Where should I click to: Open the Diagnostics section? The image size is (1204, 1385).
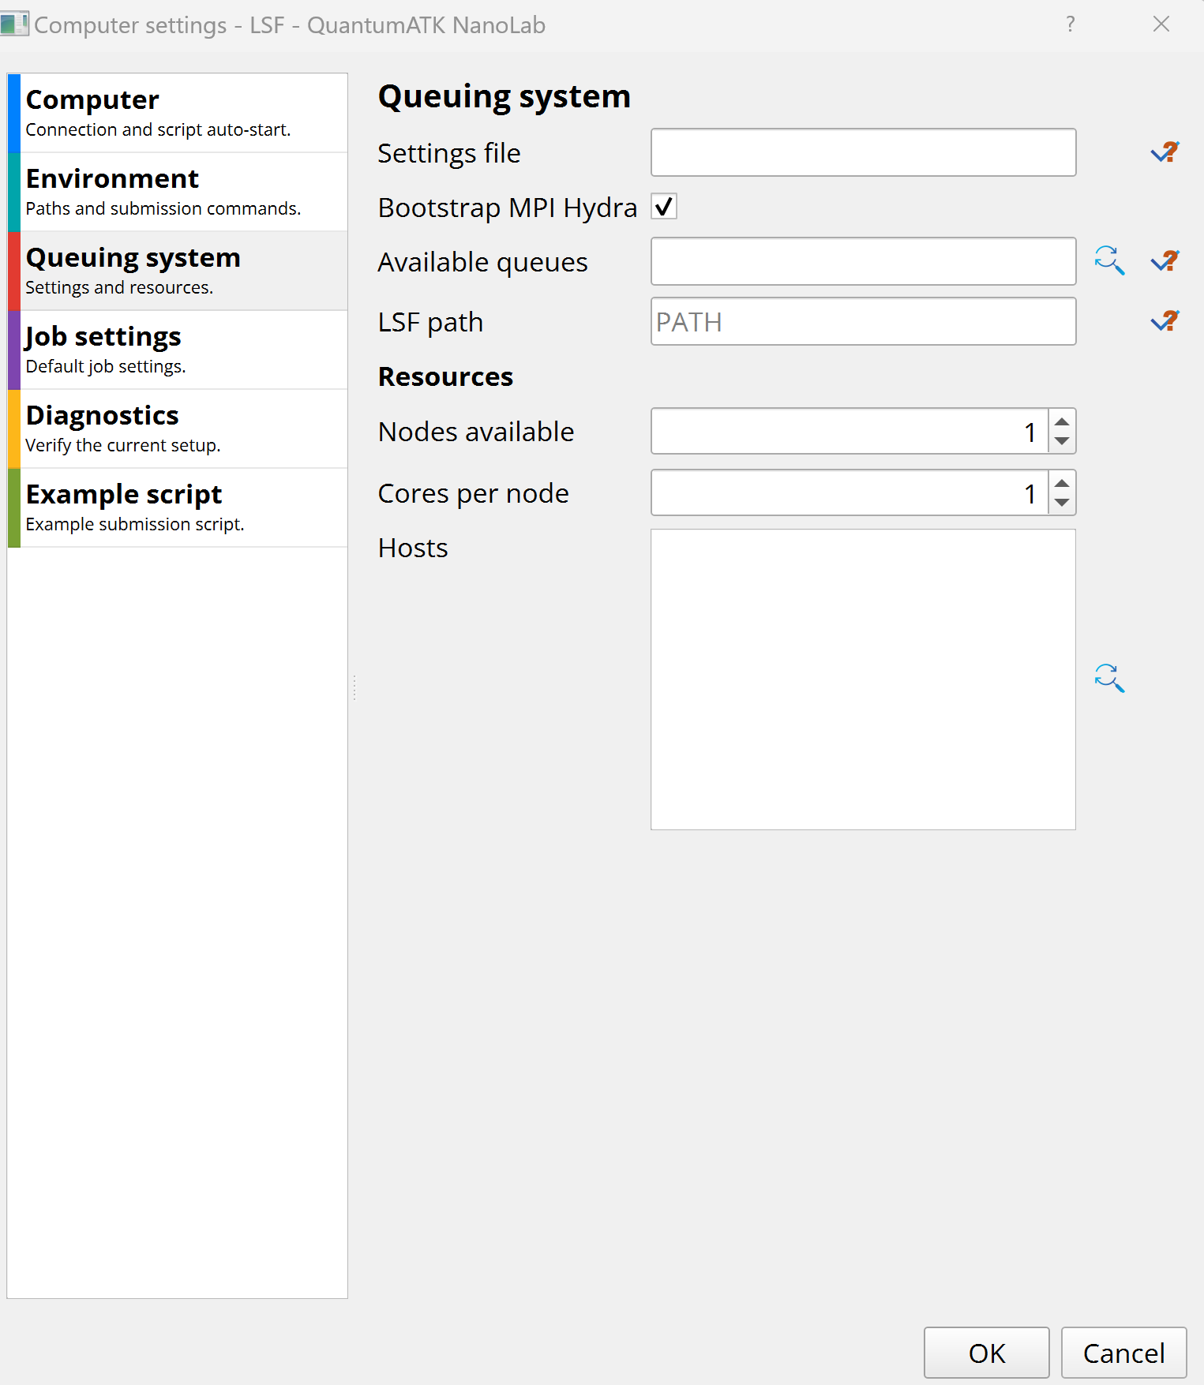click(x=178, y=429)
